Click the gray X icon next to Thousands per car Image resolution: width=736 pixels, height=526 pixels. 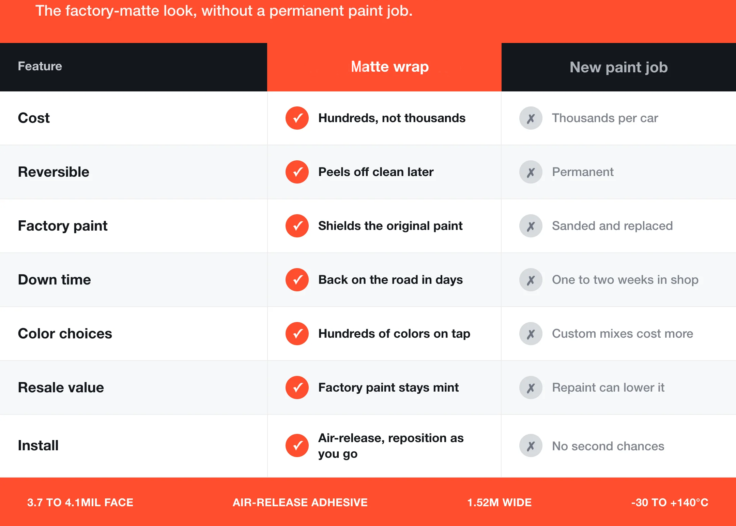[x=531, y=118]
